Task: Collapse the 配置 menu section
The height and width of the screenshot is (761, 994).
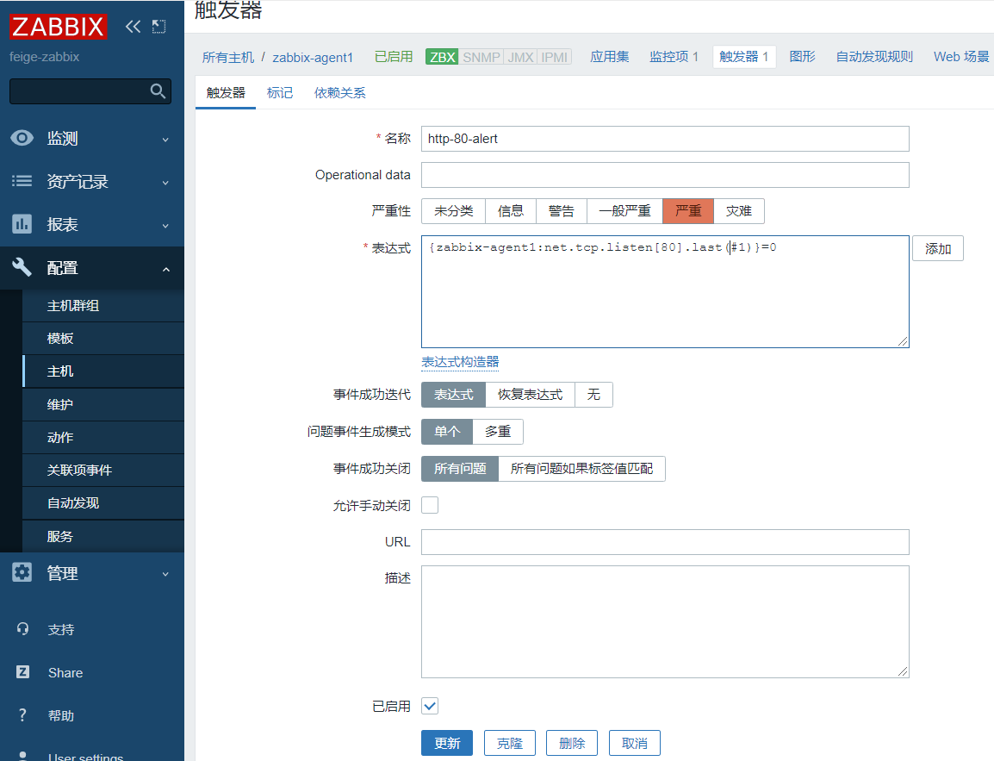Action: coord(166,269)
